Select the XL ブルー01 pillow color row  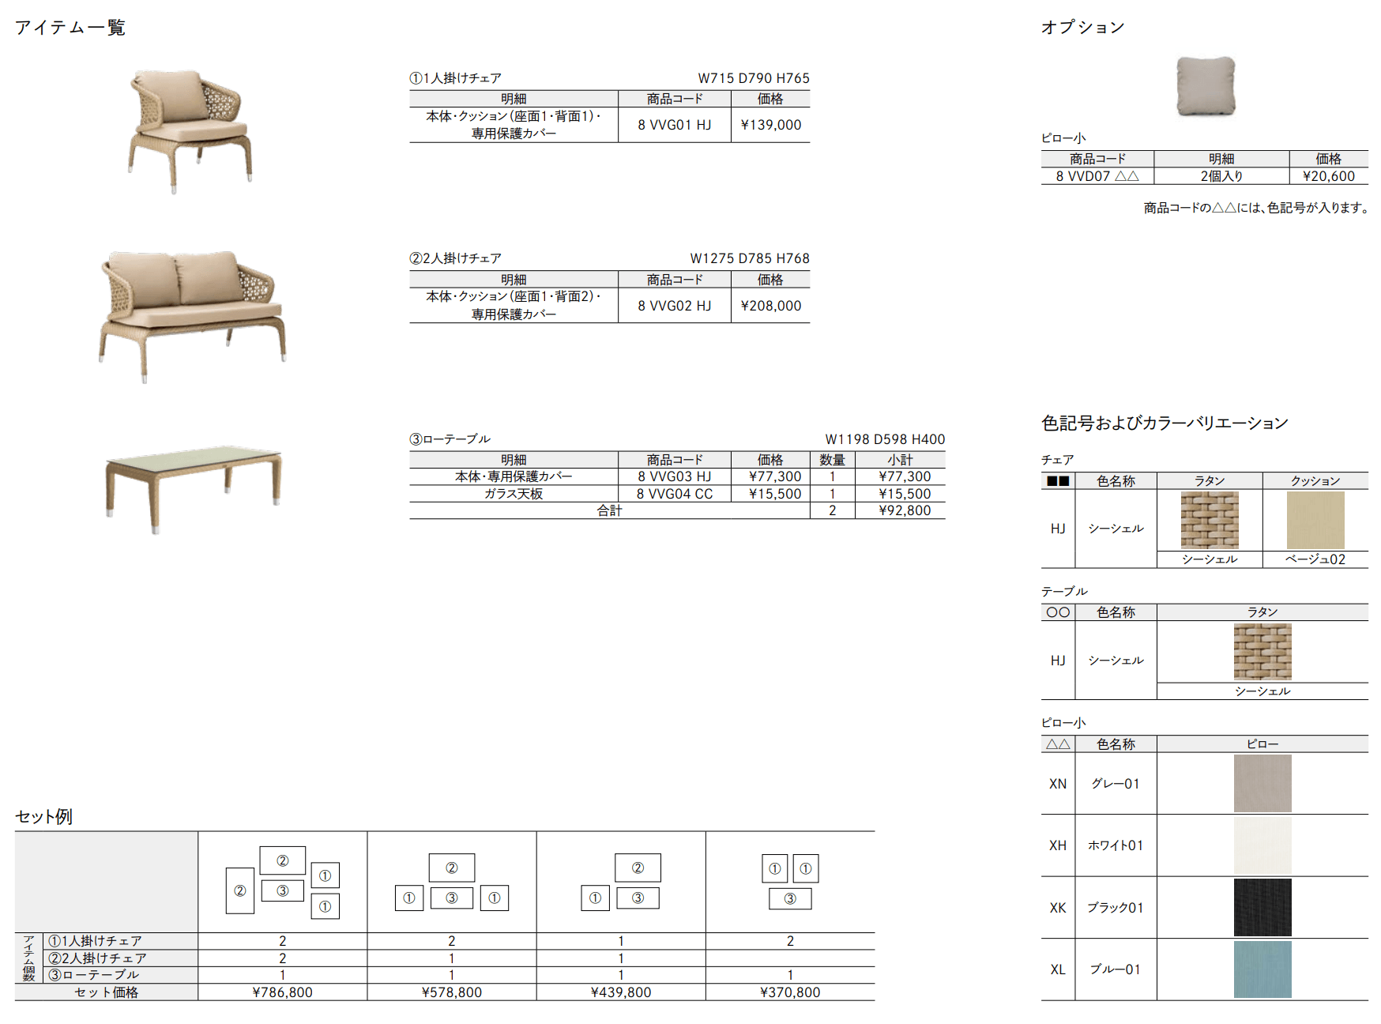1115,969
